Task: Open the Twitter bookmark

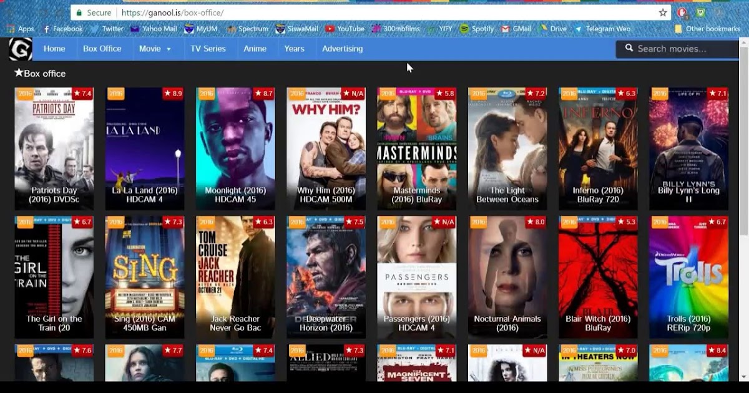Action: click(x=107, y=29)
